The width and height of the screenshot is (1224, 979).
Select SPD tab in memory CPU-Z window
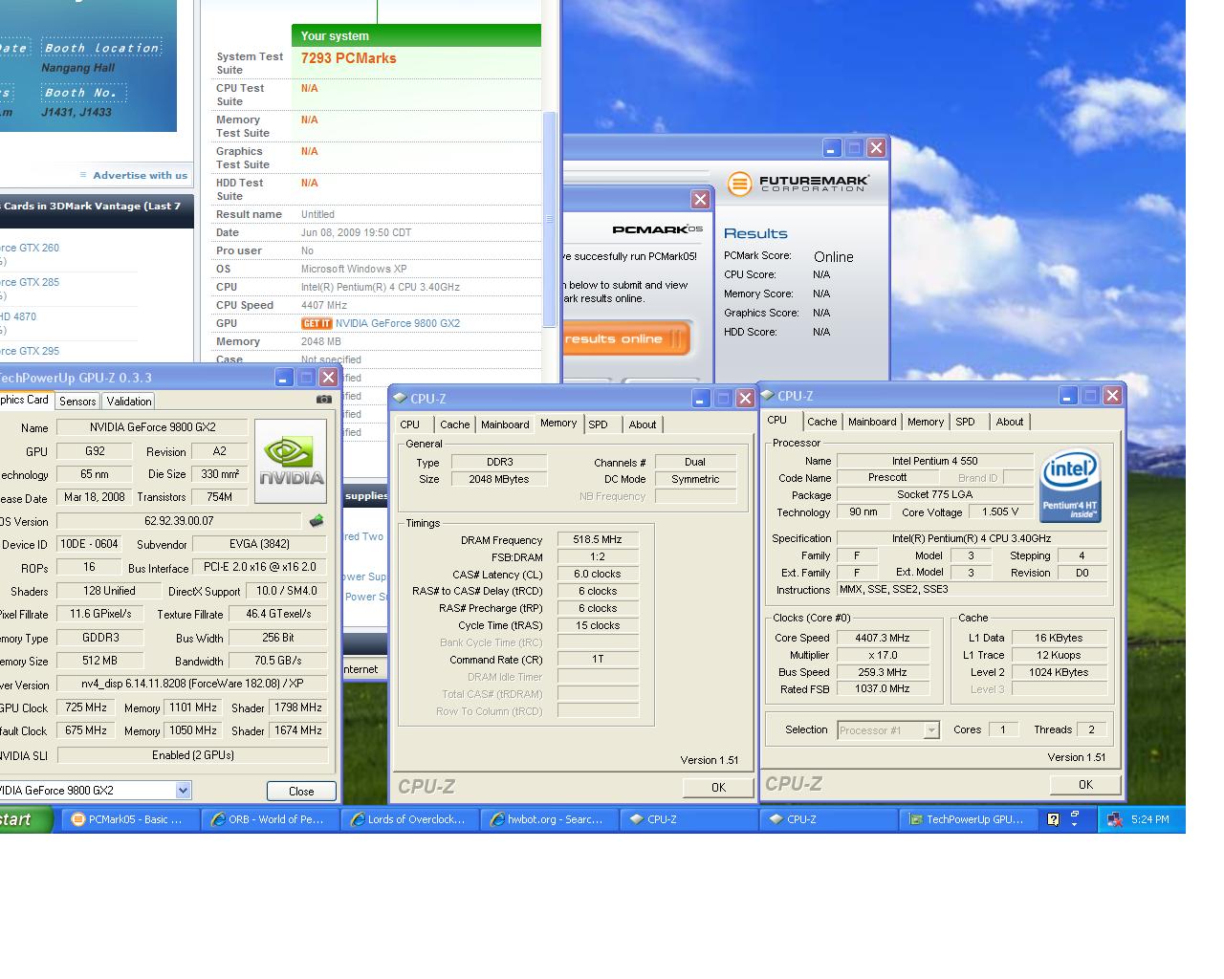click(599, 424)
